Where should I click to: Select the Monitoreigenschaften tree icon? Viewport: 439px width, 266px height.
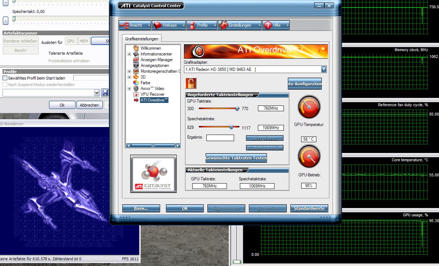coord(136,71)
